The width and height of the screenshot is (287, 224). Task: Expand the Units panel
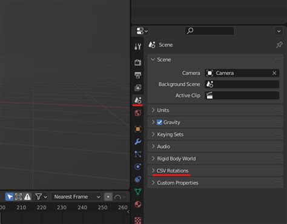coord(215,110)
